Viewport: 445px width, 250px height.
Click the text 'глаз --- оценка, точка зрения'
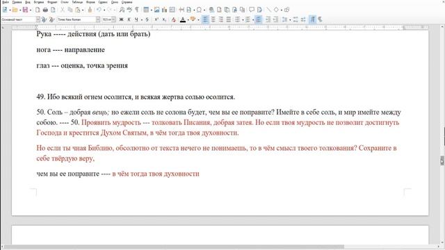[82, 65]
